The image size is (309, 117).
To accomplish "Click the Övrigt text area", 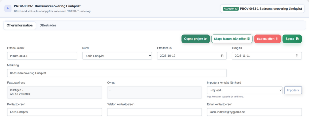I will (154, 92).
